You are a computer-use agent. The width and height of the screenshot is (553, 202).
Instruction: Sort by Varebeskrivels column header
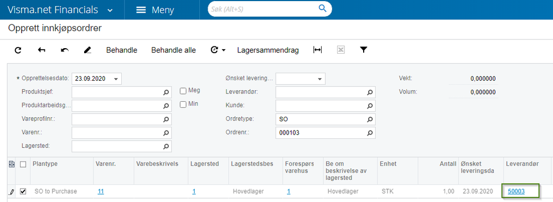click(x=161, y=170)
